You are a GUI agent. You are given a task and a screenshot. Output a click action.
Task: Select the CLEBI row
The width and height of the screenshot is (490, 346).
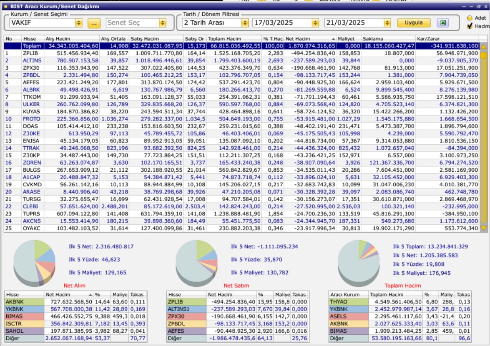[241, 206]
